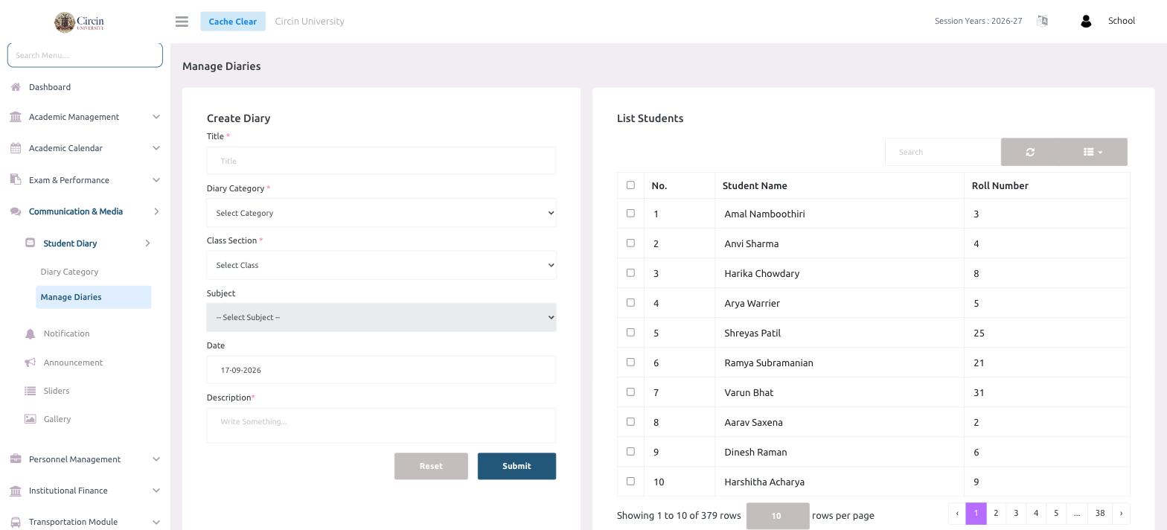Click the Description text area
Viewport: 1167px width, 530px height.
[x=381, y=425]
